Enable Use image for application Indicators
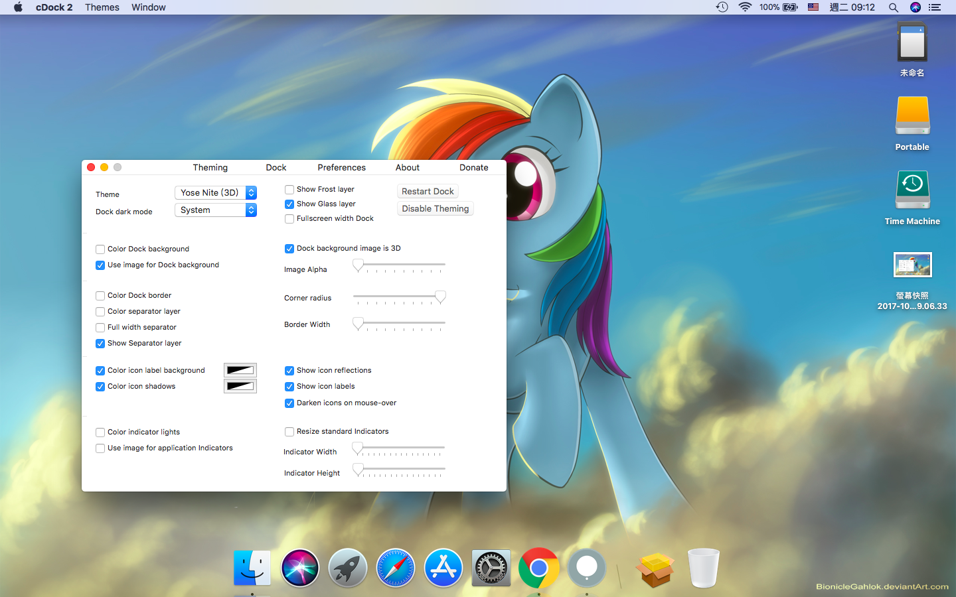 100,448
